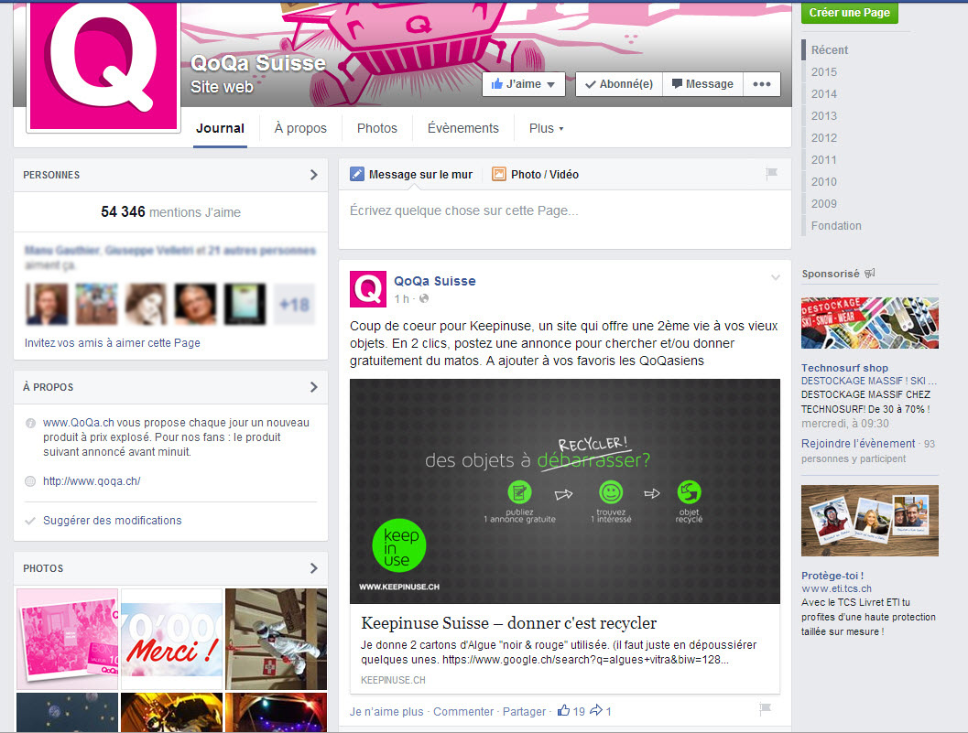968x733 pixels.
Task: Expand the Personnes section chevron
Action: pos(313,175)
